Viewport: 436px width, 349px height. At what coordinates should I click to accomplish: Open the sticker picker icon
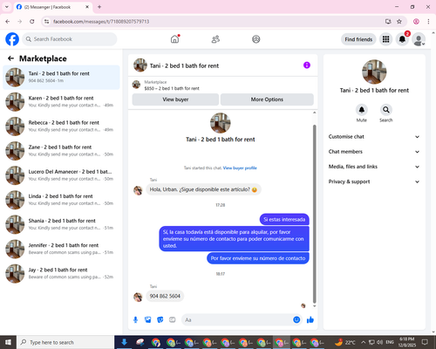point(160,320)
